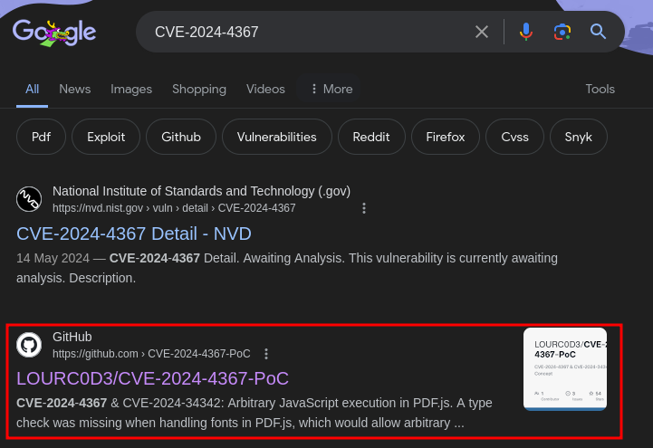The width and height of the screenshot is (653, 448).
Task: Apply the Reddit filter chip
Action: (371, 137)
